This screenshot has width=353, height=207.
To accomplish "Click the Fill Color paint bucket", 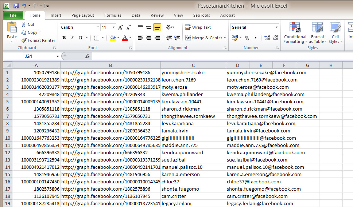I will click(x=113, y=38).
